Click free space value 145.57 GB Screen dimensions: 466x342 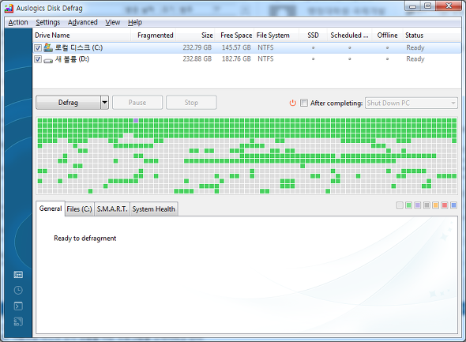point(236,47)
